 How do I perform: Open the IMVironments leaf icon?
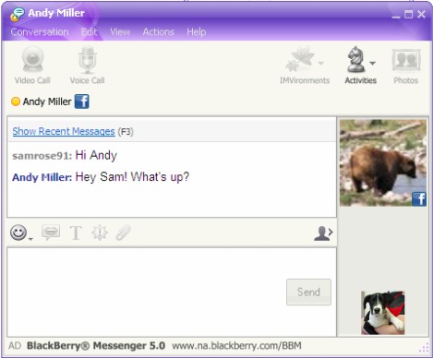(x=301, y=58)
